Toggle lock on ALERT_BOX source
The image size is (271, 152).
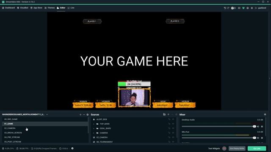(x=169, y=119)
